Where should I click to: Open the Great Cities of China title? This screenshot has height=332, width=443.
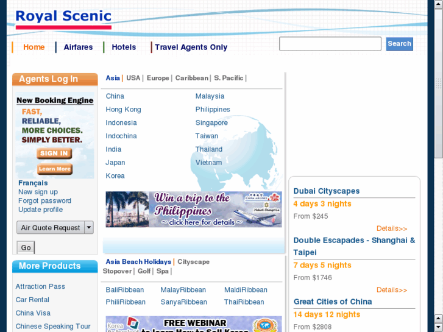[333, 302]
